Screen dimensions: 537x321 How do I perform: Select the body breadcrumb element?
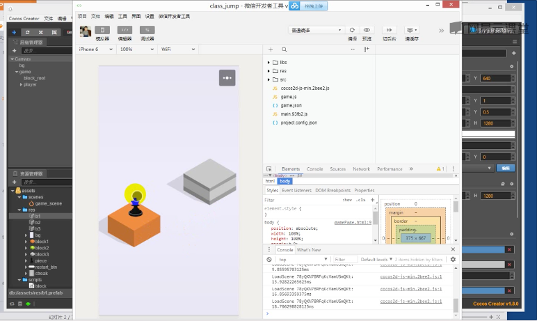coord(284,181)
